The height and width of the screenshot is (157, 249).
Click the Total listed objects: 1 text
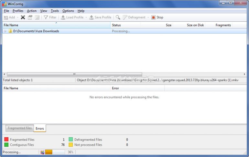click(18, 80)
